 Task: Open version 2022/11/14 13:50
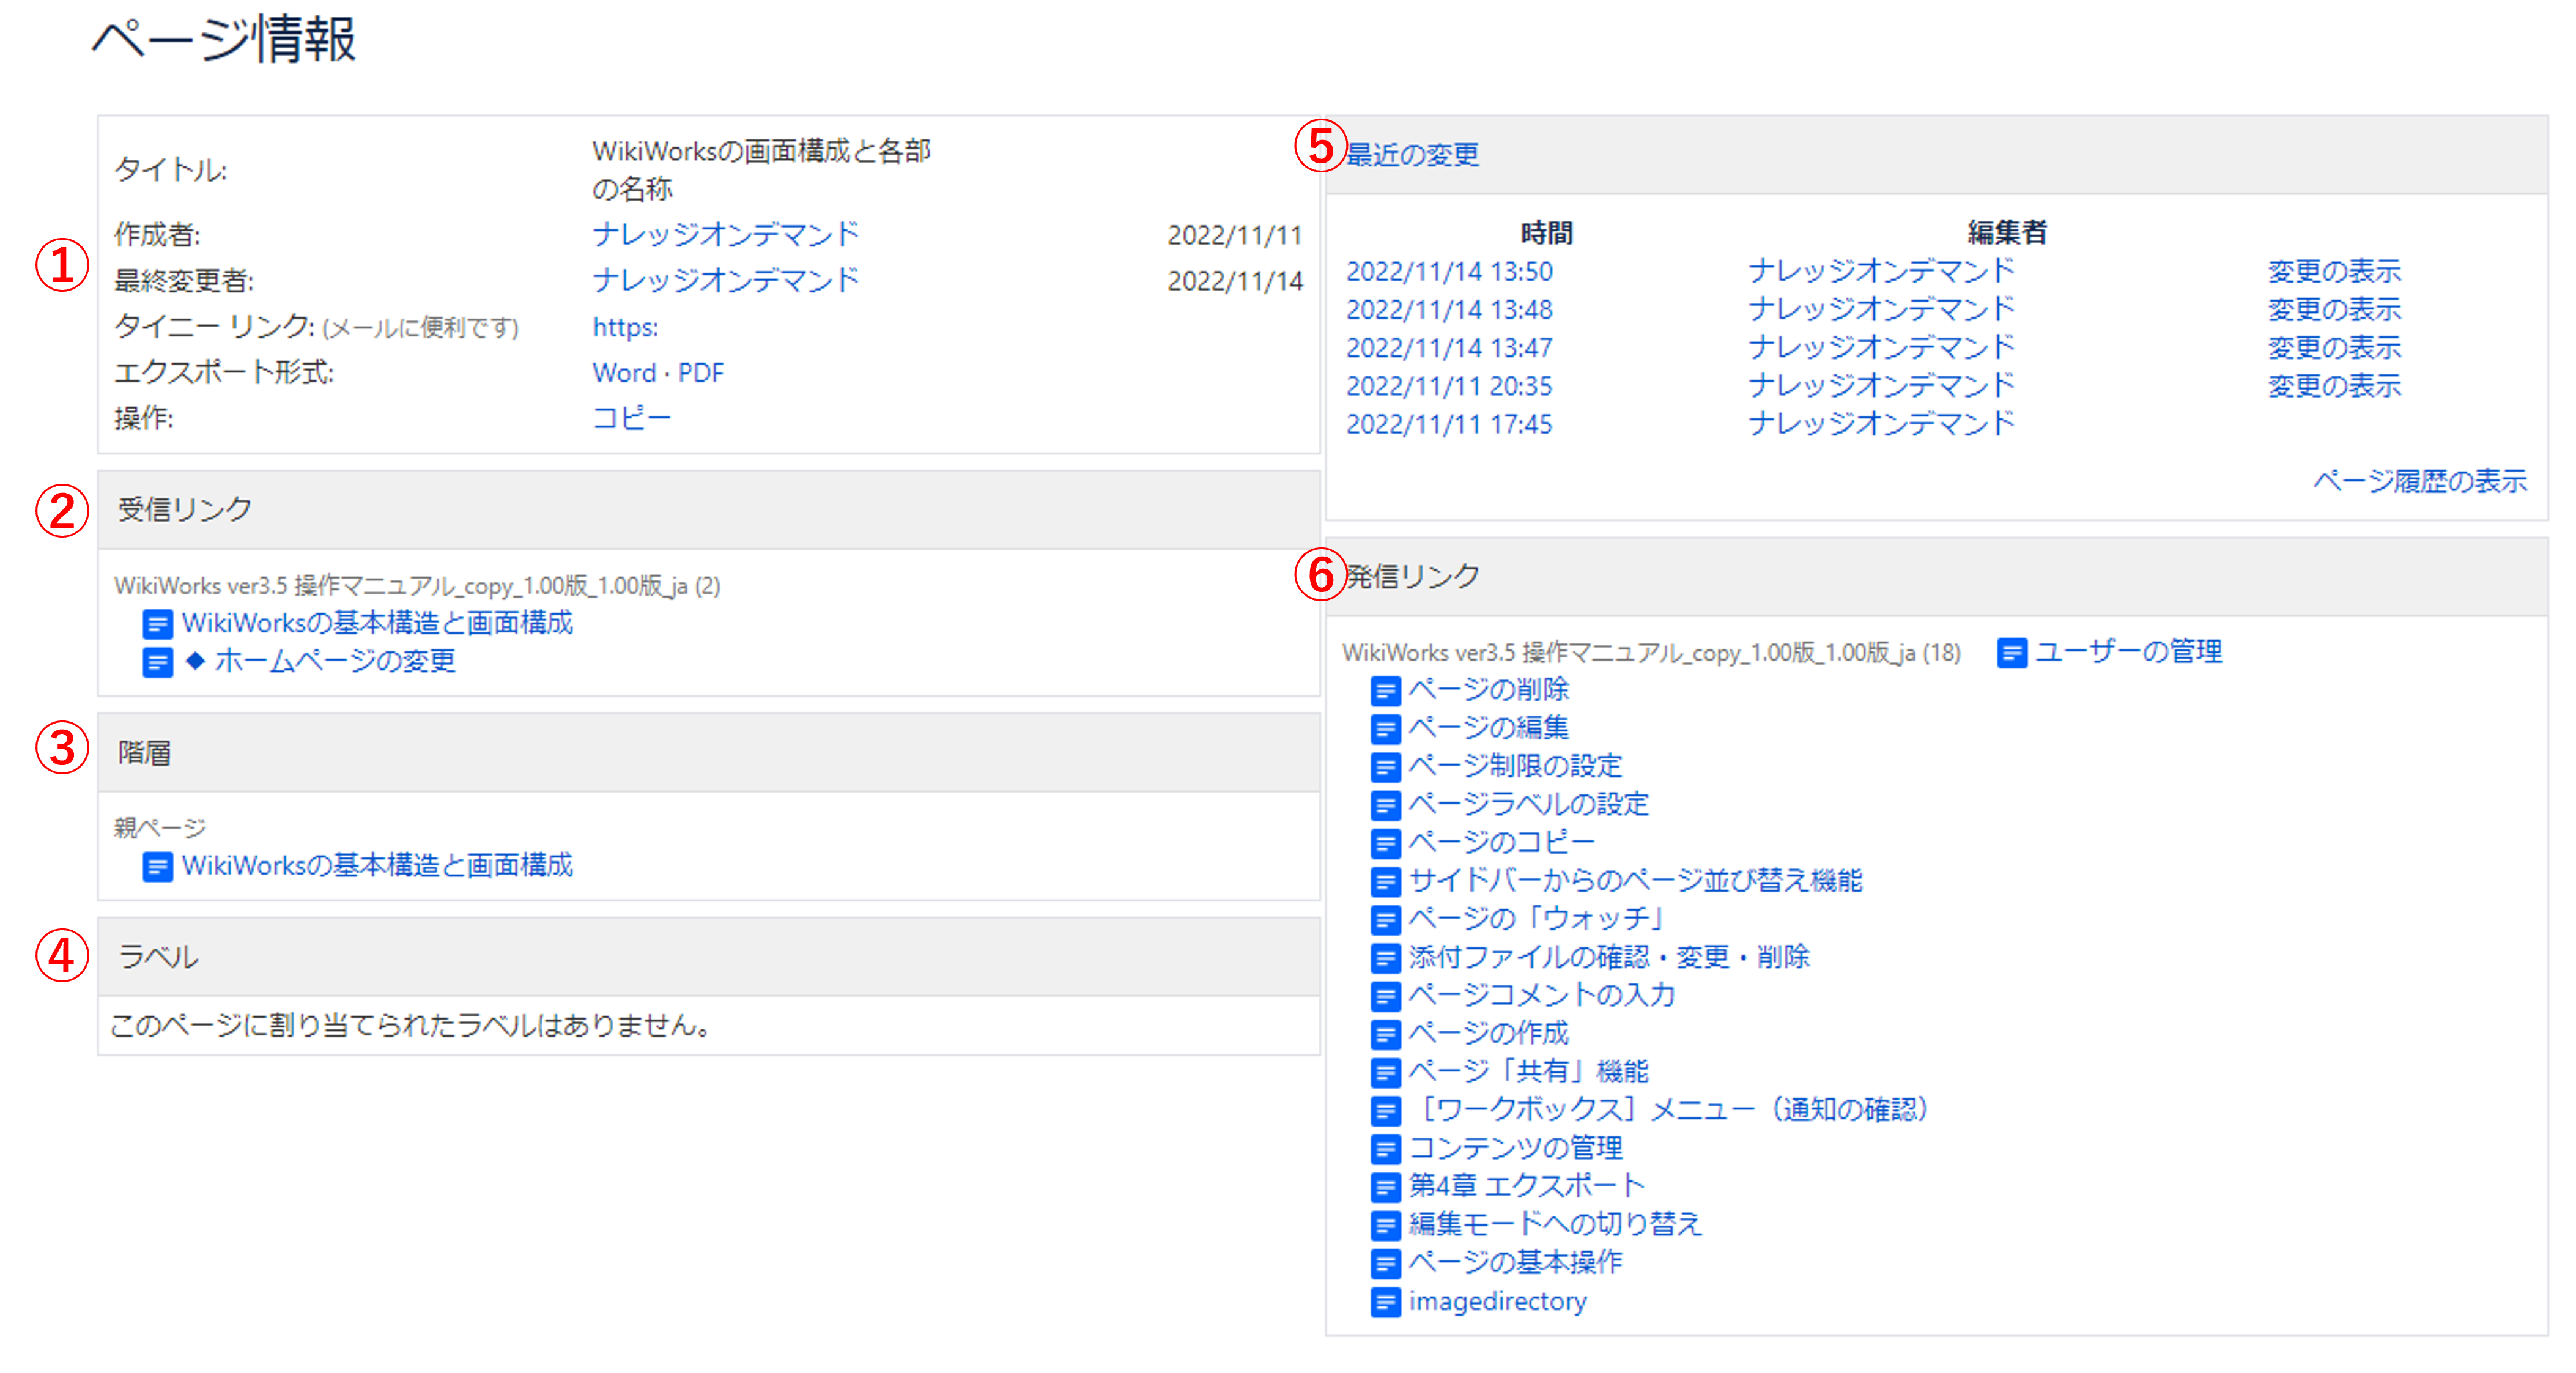tap(1449, 271)
